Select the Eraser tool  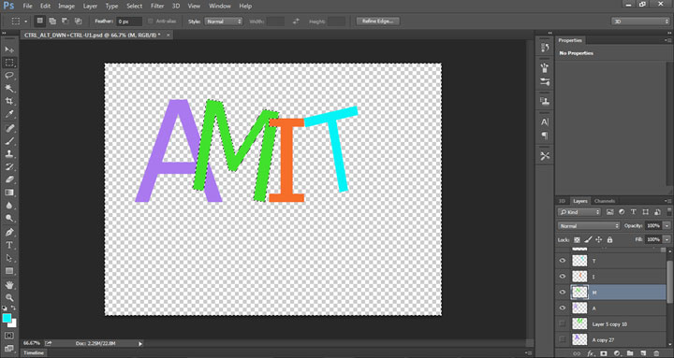[x=9, y=179]
